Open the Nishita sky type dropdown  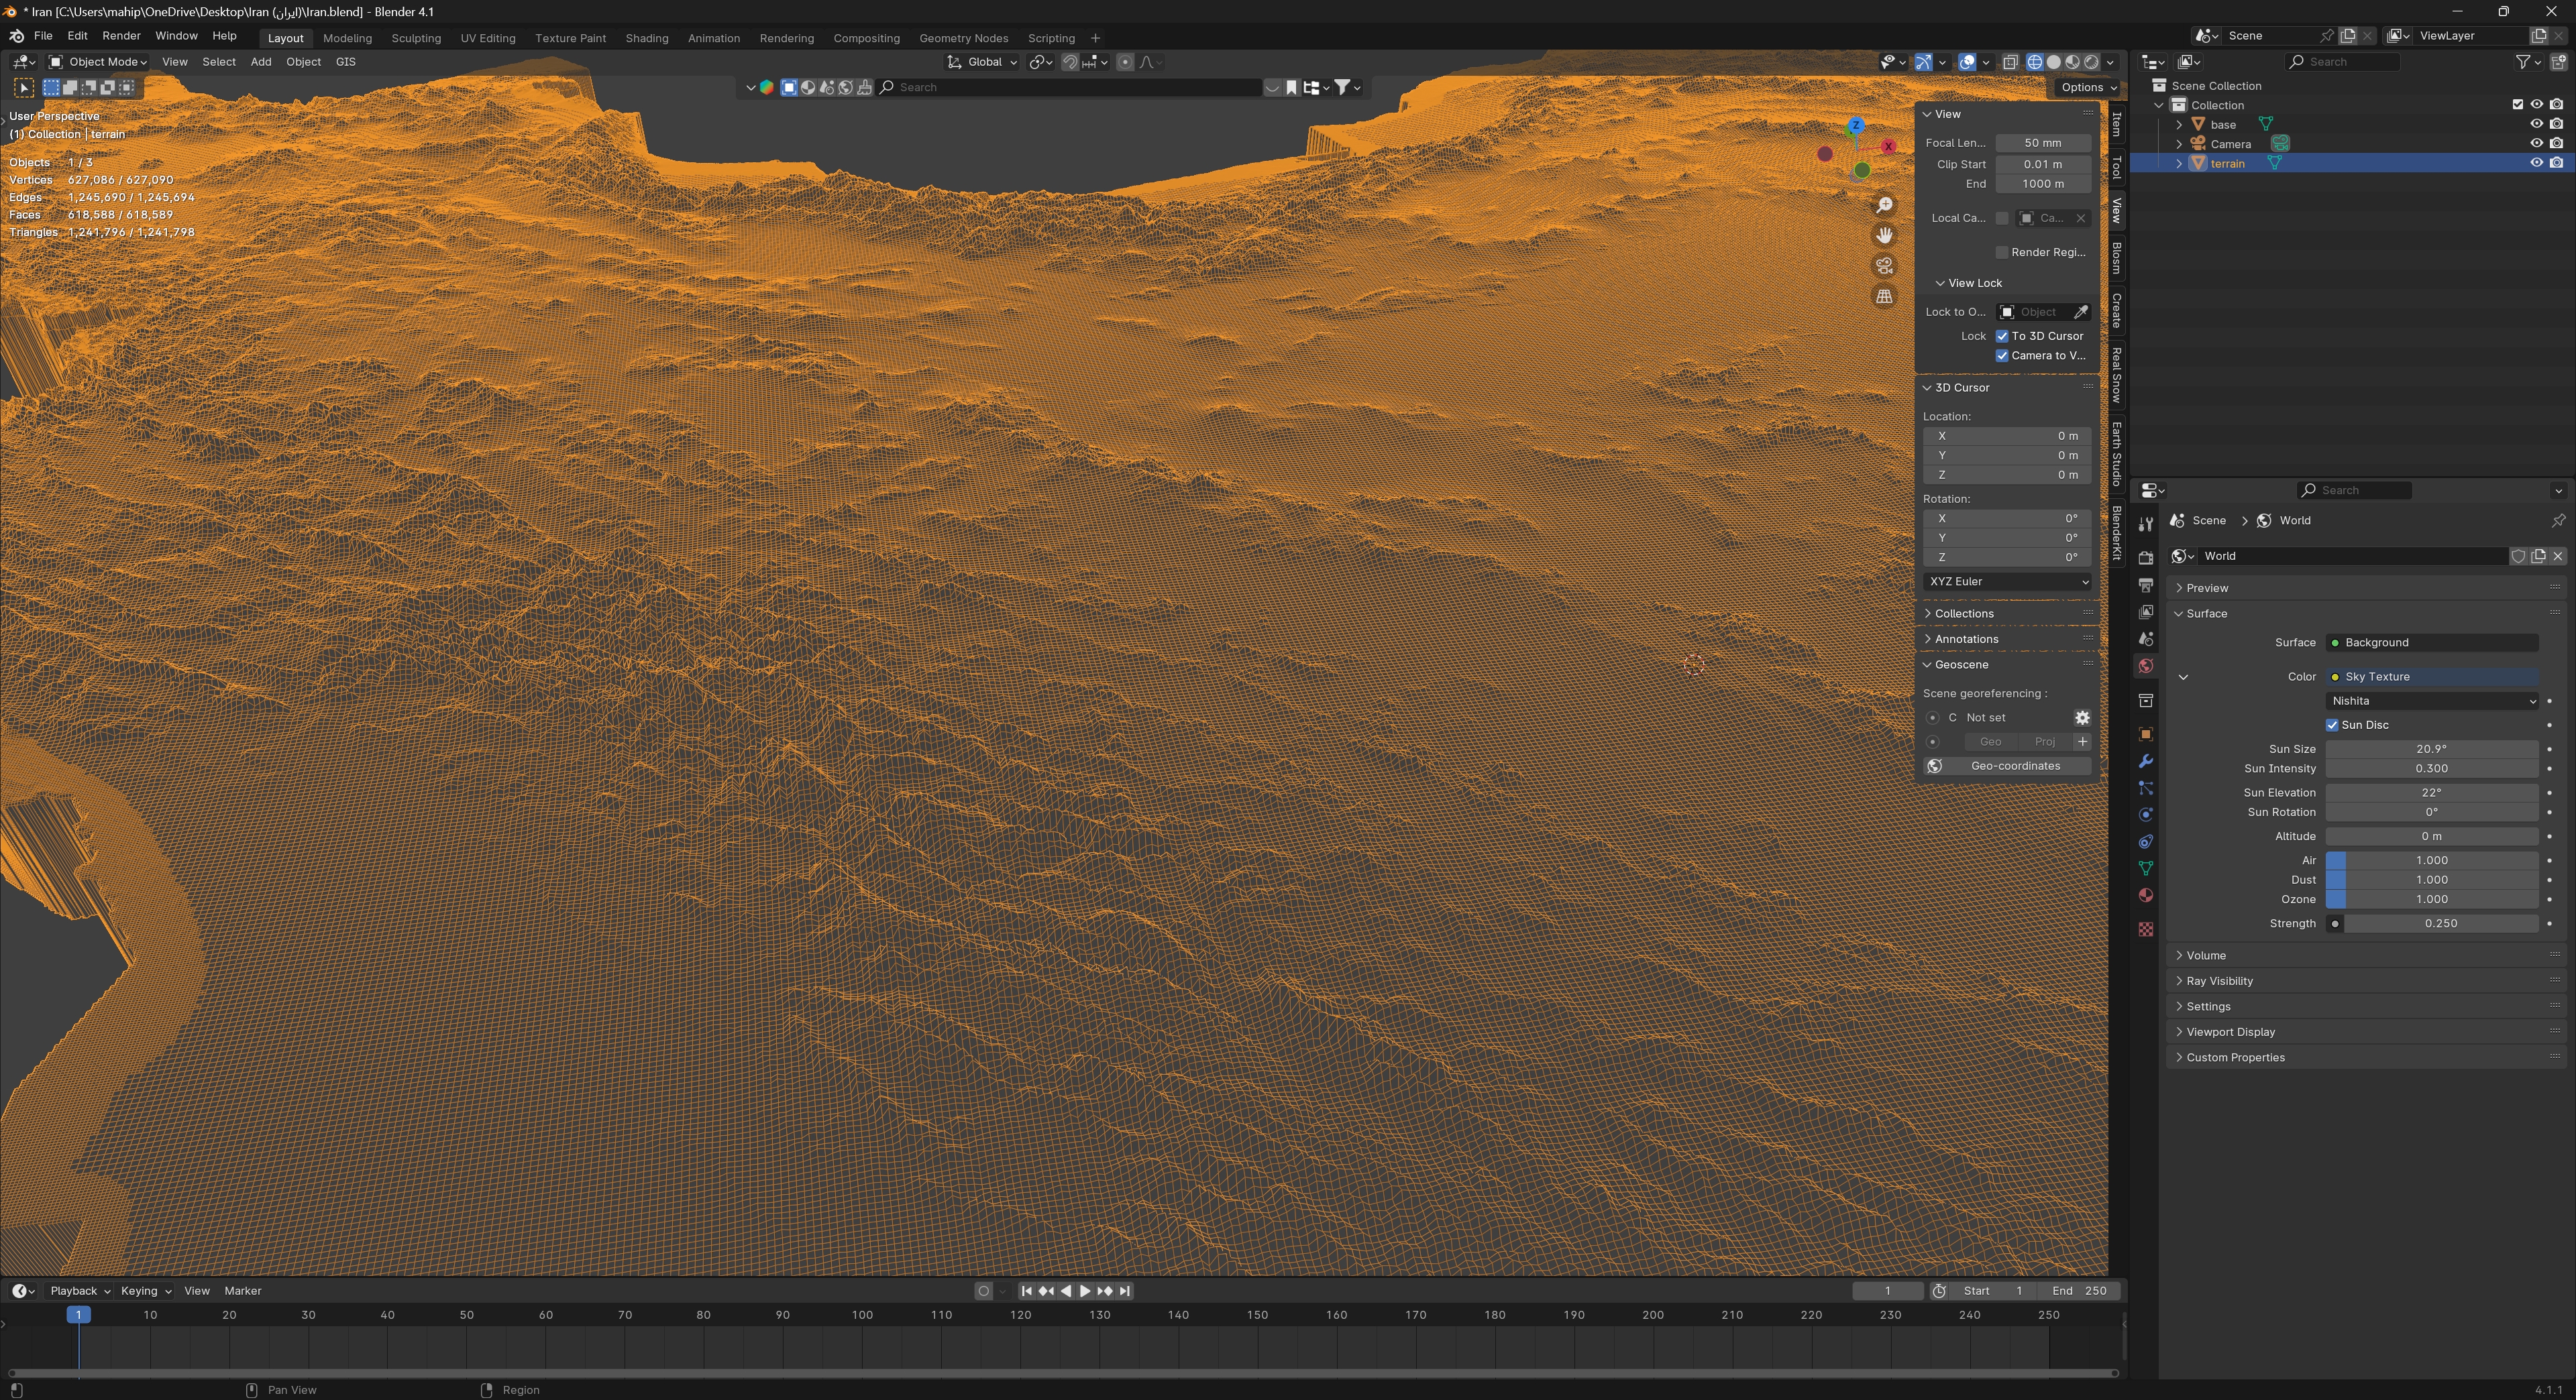(2431, 701)
